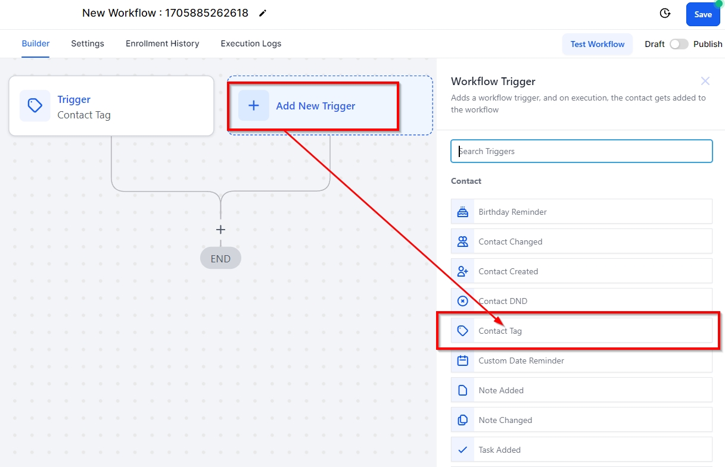
Task: Select the Contact DND circle-x icon
Action: click(x=462, y=301)
